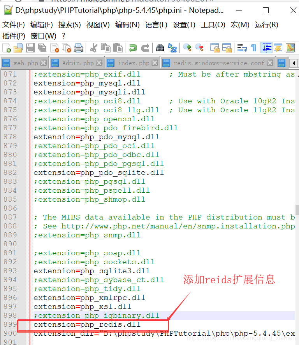Open the 搜索(S) menu
The width and height of the screenshot is (299, 345).
tap(69, 24)
